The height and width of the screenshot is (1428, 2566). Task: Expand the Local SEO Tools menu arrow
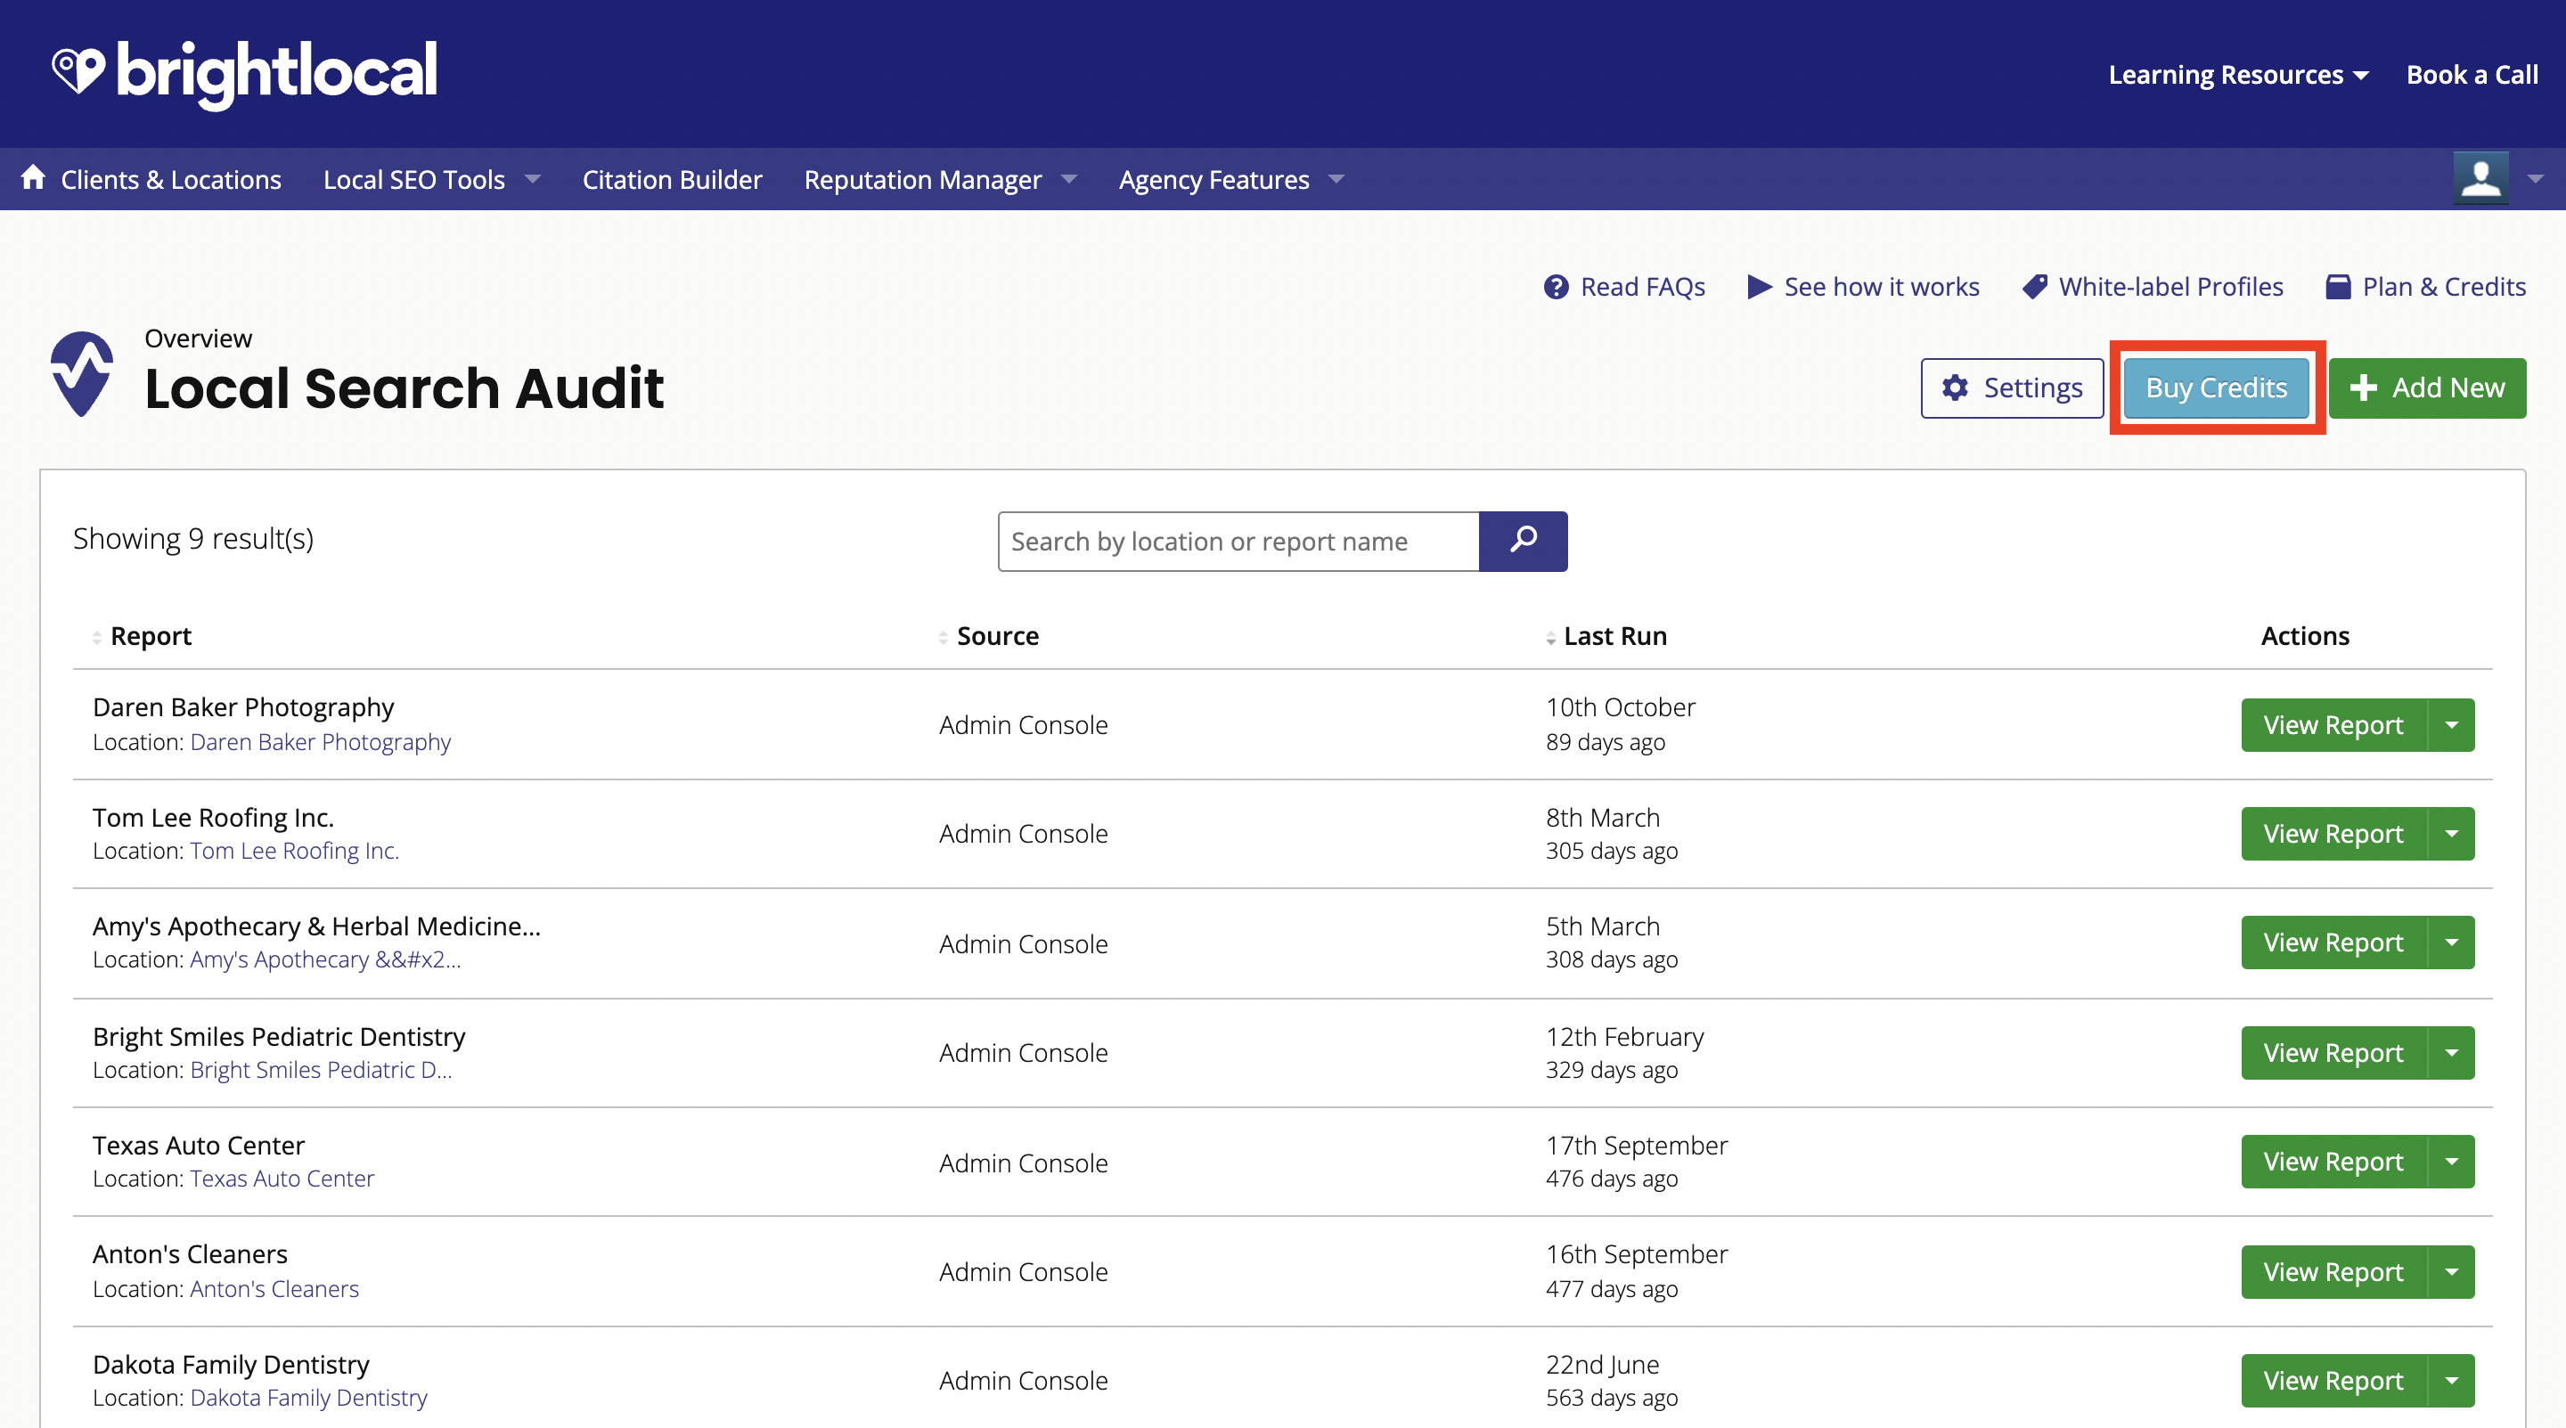[533, 179]
